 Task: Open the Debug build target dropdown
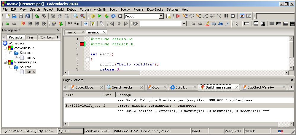pyautogui.click(x=161, y=16)
